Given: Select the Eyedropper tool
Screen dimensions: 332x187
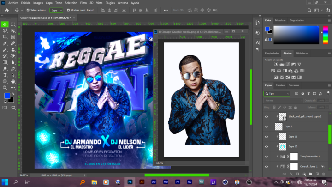Looking at the screenshot, I should tap(5, 43).
